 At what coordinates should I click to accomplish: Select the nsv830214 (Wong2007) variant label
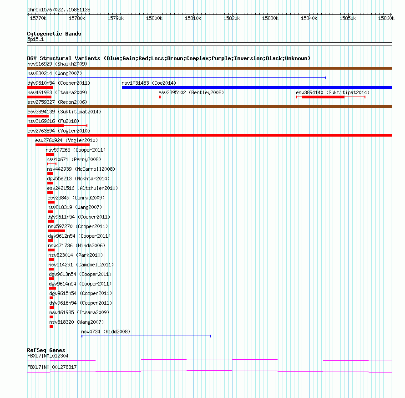pos(55,73)
